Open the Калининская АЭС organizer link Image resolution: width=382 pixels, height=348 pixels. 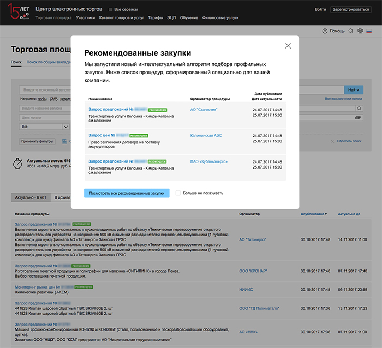pos(206,135)
